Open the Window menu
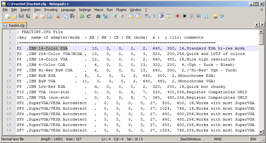266x143 pixels. [136, 10]
